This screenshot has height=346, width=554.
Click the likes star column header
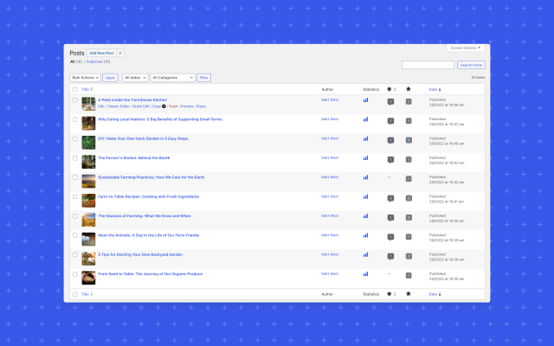[x=408, y=89]
